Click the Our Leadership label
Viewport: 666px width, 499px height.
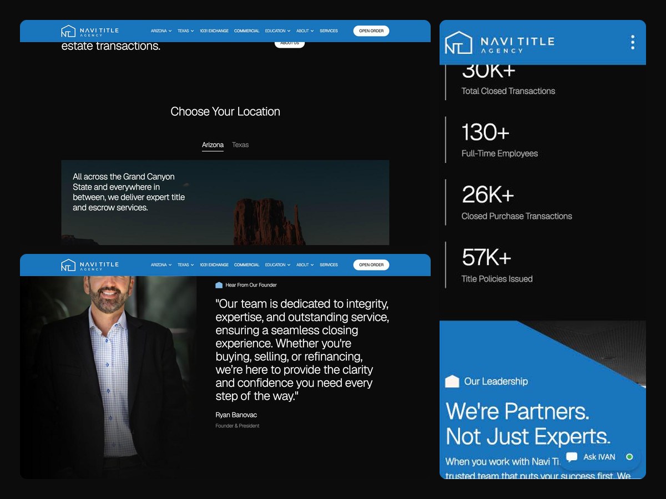pos(496,381)
